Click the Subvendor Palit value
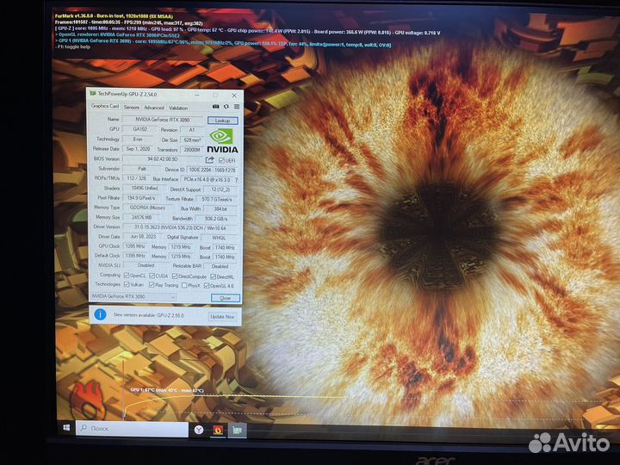 pyautogui.click(x=141, y=169)
